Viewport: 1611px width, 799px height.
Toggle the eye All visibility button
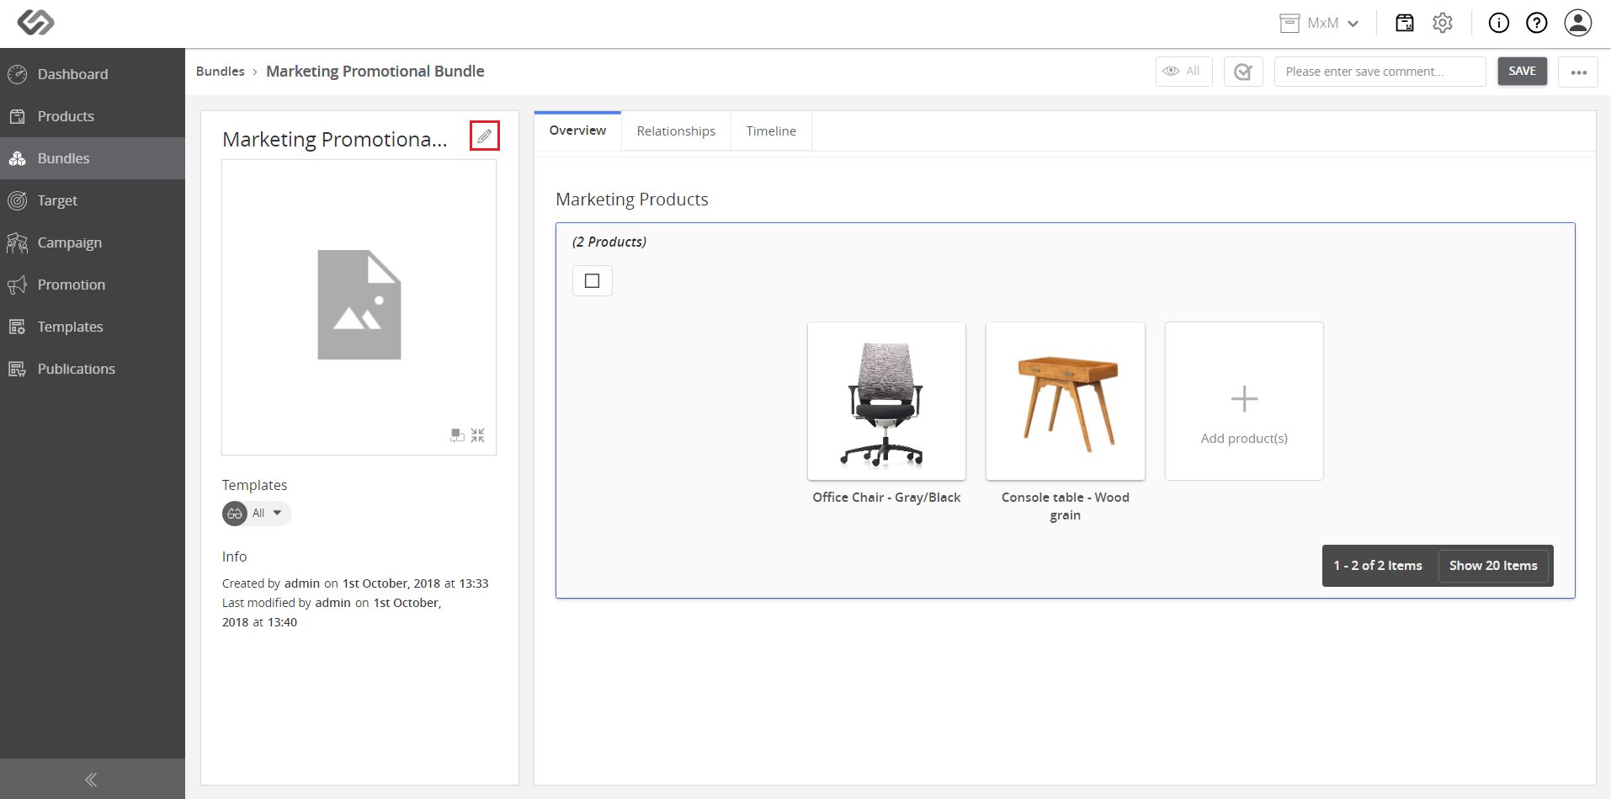[1183, 72]
